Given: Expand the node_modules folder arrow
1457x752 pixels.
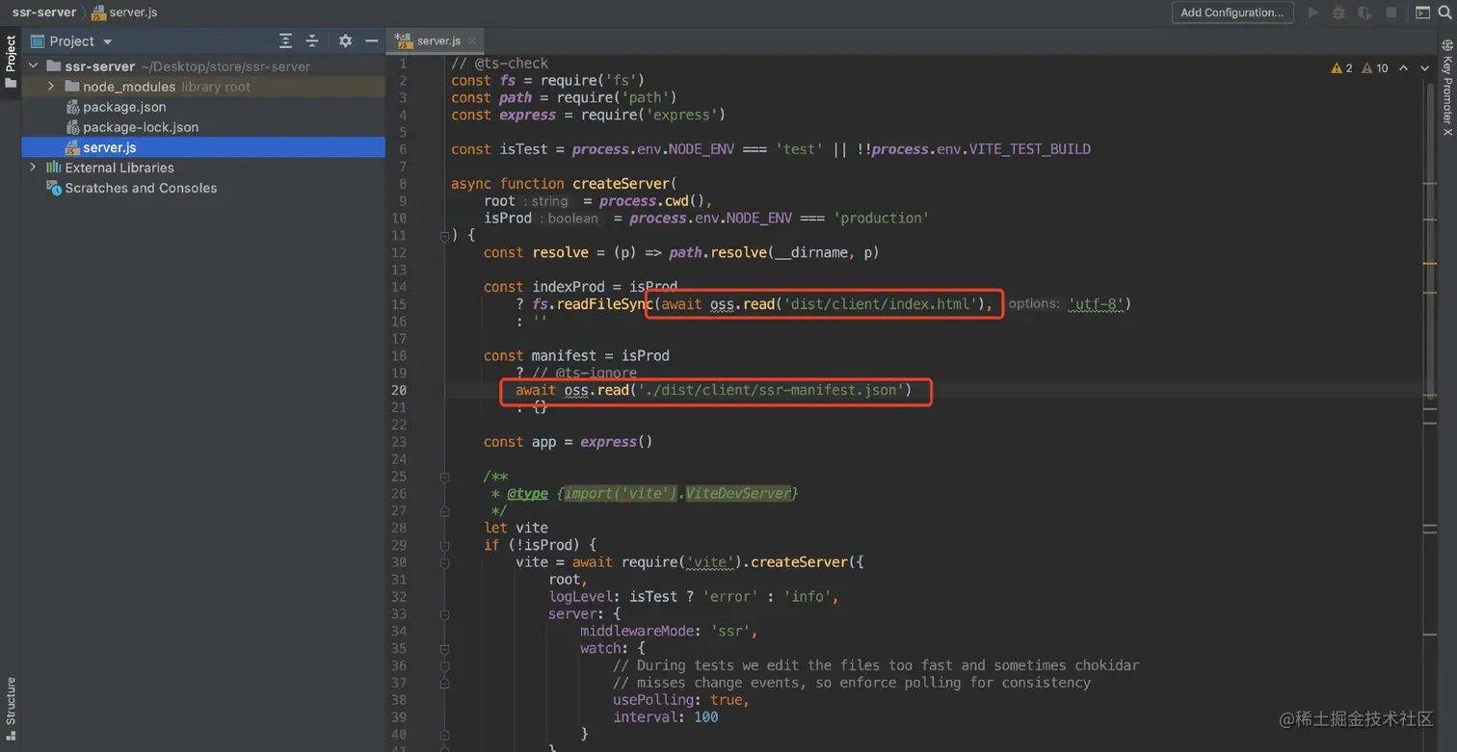Looking at the screenshot, I should [x=51, y=87].
